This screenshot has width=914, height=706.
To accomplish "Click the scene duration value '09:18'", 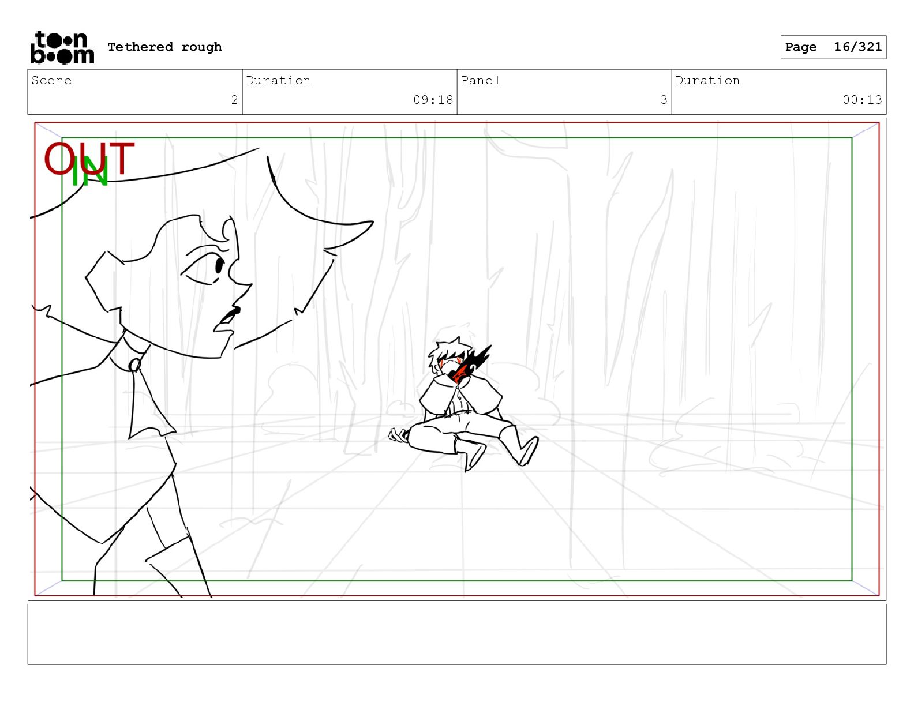I will click(x=433, y=100).
